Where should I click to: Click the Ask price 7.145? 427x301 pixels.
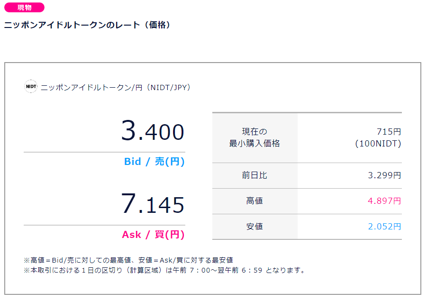coord(153,204)
